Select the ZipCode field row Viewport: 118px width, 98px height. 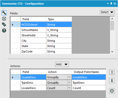pyautogui.click(x=41, y=51)
